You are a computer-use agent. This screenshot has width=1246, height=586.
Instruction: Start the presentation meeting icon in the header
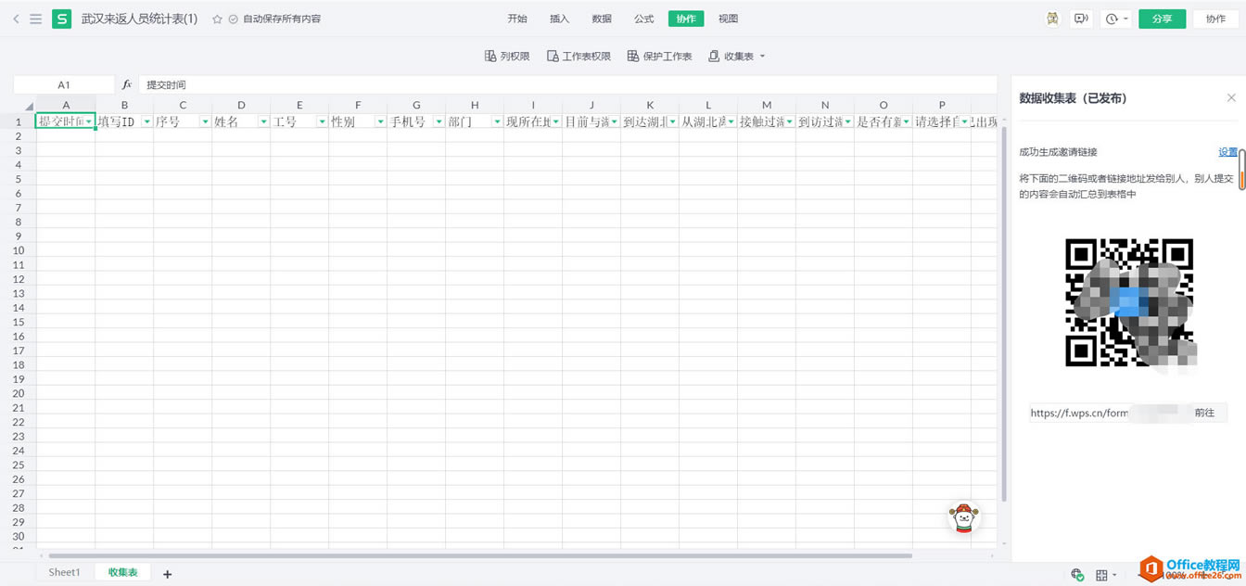tap(1080, 19)
